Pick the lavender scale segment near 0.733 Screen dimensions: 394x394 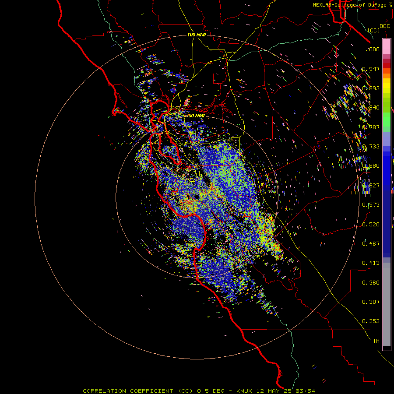(x=387, y=139)
